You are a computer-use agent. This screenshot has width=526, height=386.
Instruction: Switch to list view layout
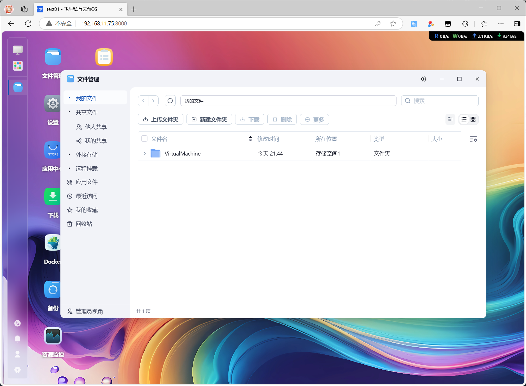coord(464,119)
